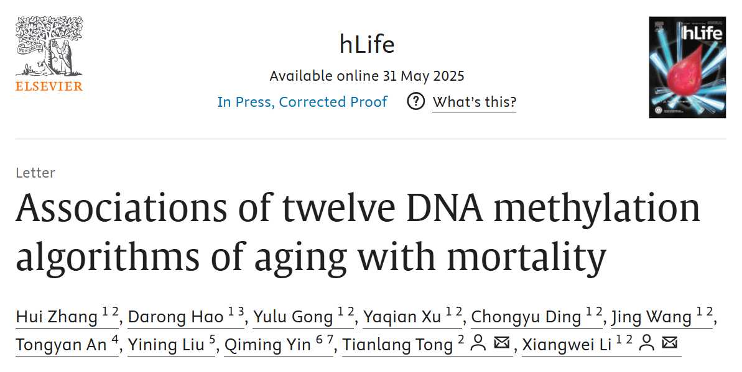Open the hLife journal title link
The width and height of the screenshot is (742, 372).
[367, 45]
